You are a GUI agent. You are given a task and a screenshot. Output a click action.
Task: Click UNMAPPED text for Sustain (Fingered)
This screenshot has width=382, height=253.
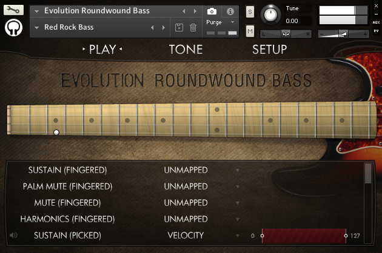click(186, 170)
